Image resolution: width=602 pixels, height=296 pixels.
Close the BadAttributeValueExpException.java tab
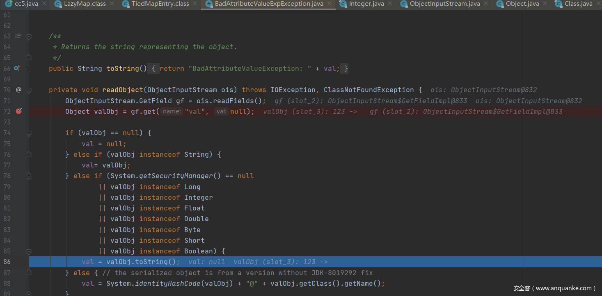click(330, 4)
